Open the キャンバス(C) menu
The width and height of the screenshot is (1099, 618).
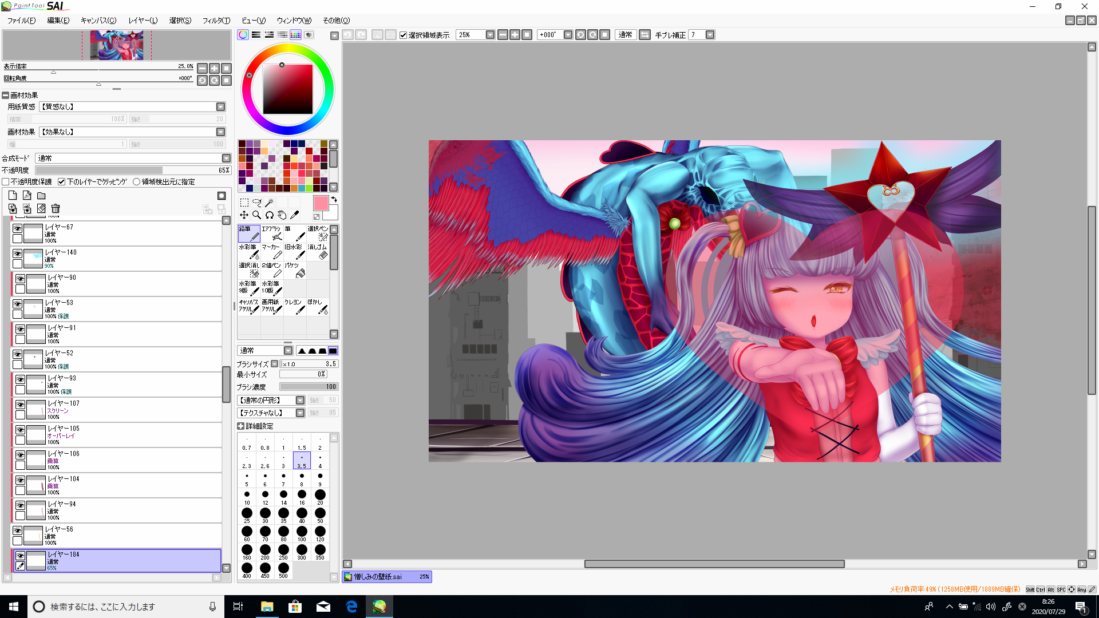click(98, 21)
